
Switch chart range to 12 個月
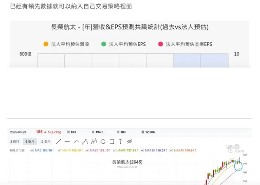pyautogui.click(x=45, y=142)
